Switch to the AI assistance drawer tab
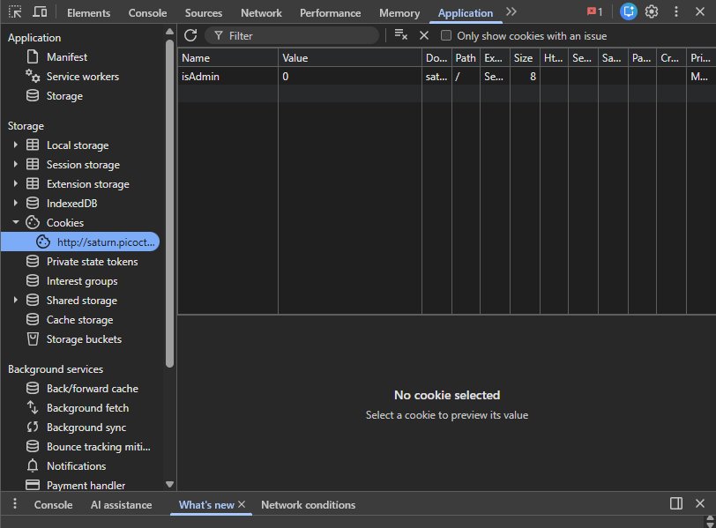 [x=121, y=505]
